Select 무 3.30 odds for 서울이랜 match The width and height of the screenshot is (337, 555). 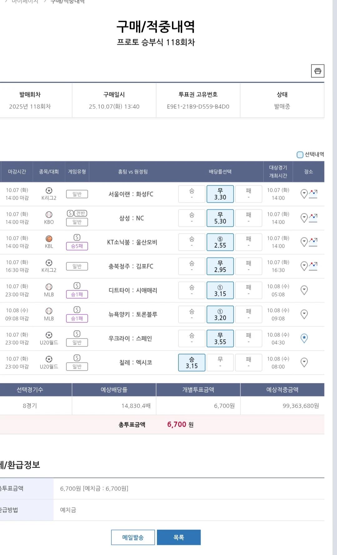point(220,194)
